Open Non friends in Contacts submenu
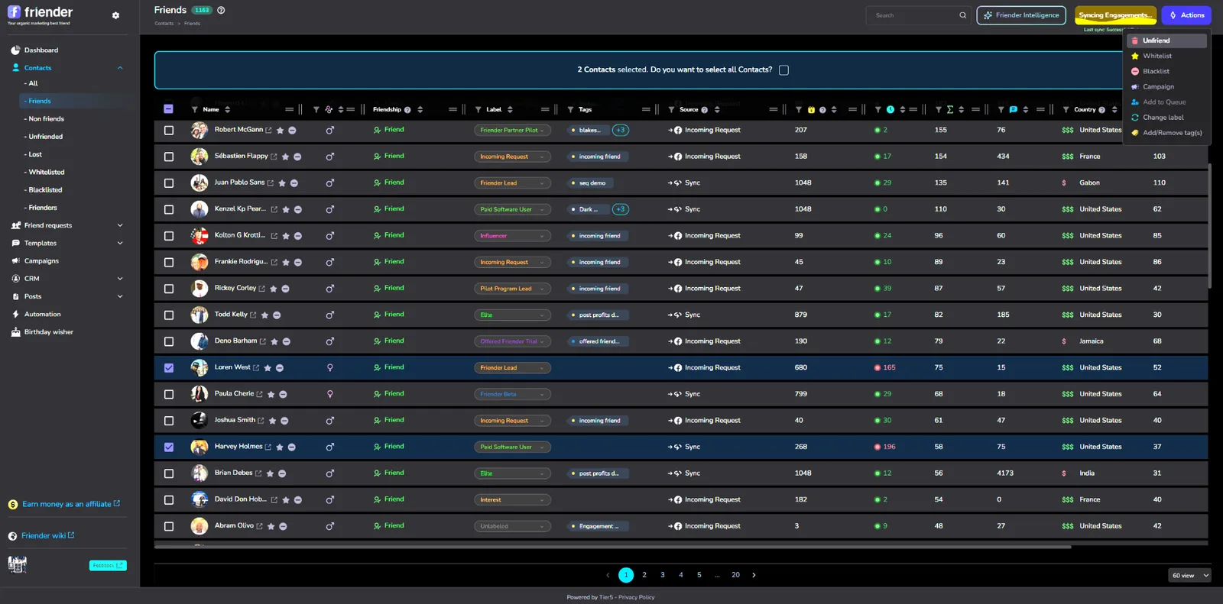Screen dimensions: 1223x604 tap(46, 119)
